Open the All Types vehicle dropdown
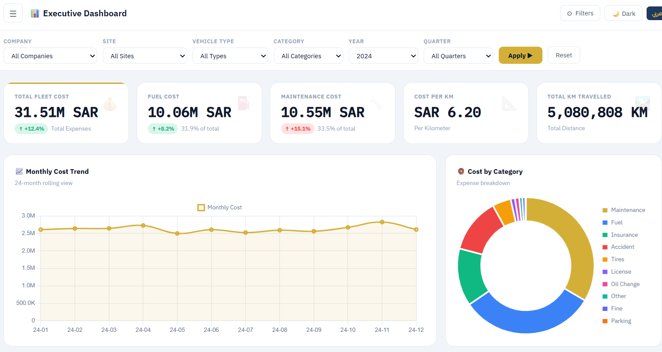This screenshot has width=662, height=352. pos(230,56)
